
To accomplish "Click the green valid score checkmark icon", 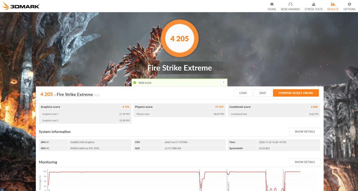I will [x=135, y=83].
